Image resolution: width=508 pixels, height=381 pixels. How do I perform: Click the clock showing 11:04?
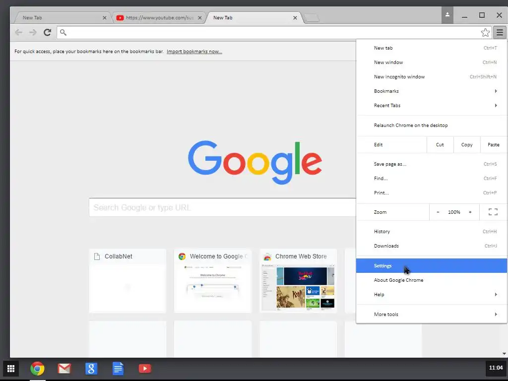coord(496,368)
